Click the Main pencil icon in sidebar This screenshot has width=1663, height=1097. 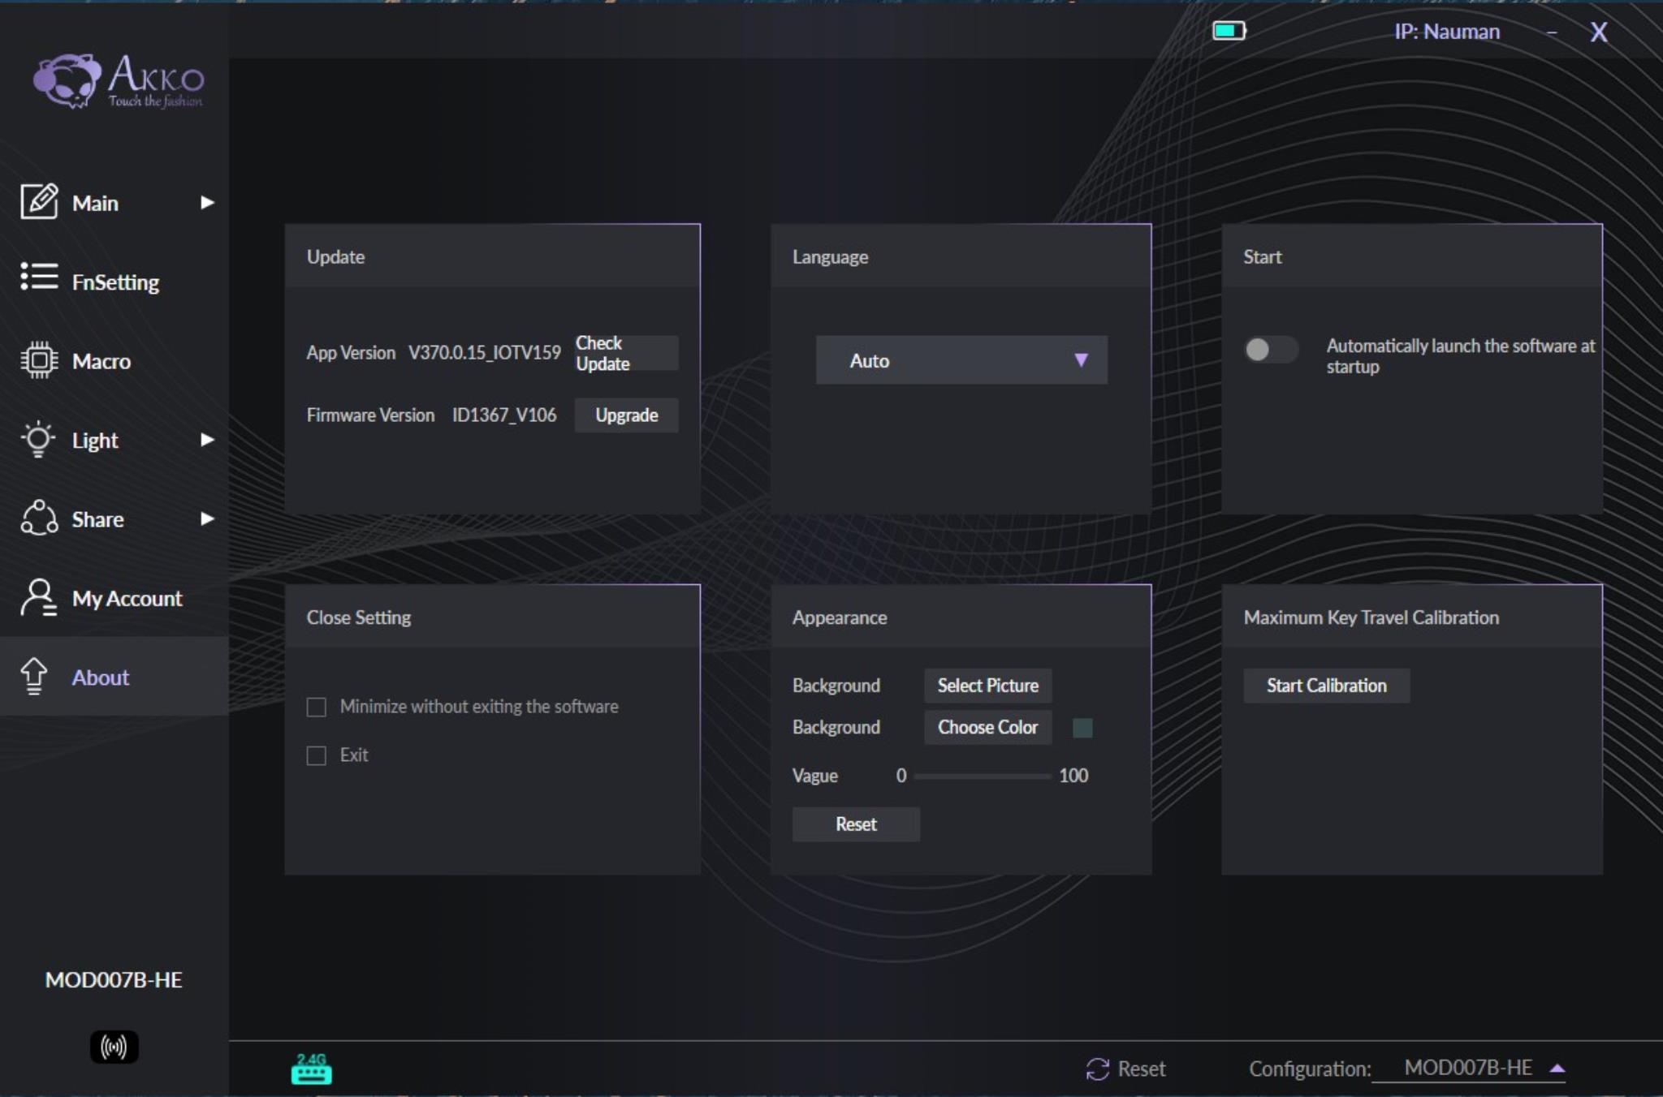point(39,201)
